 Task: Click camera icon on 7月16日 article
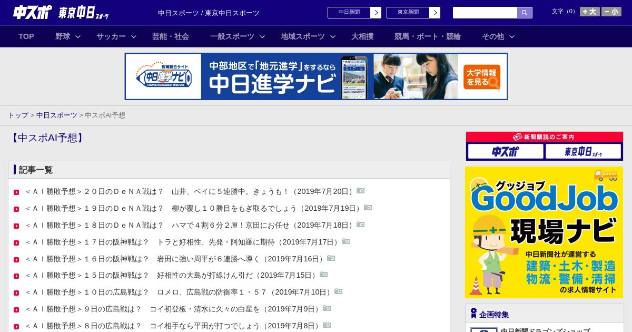[x=331, y=258]
